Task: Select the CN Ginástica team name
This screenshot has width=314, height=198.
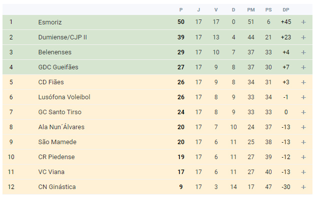Action: coord(57,187)
